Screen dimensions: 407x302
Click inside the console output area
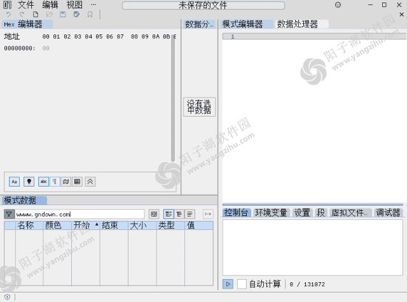point(312,247)
